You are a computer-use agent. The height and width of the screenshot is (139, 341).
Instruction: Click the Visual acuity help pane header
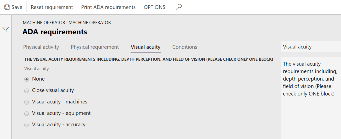[297, 47]
